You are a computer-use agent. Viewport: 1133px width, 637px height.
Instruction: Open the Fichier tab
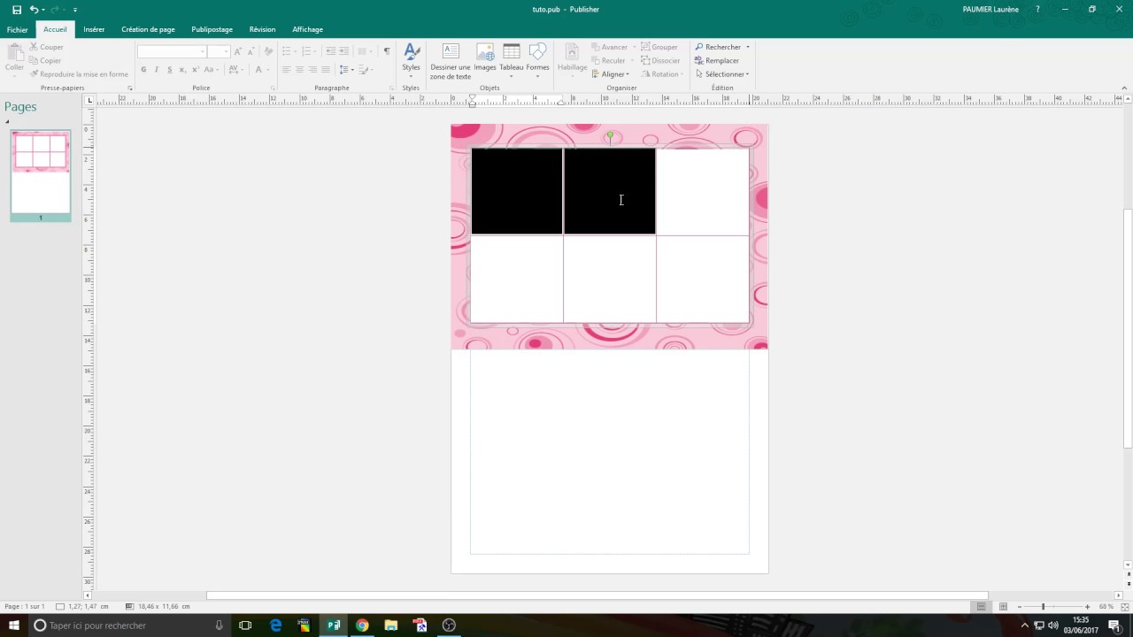18,29
